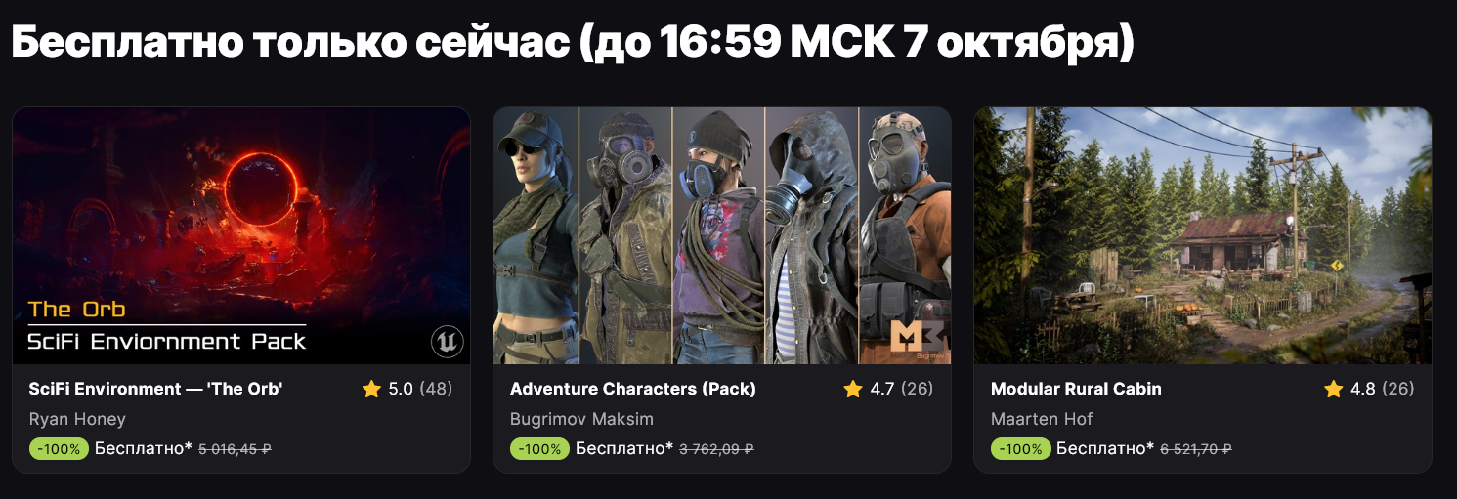Click the Unreal Engine logo on Orb thumbnail
This screenshot has height=499, width=1457.
click(x=447, y=342)
